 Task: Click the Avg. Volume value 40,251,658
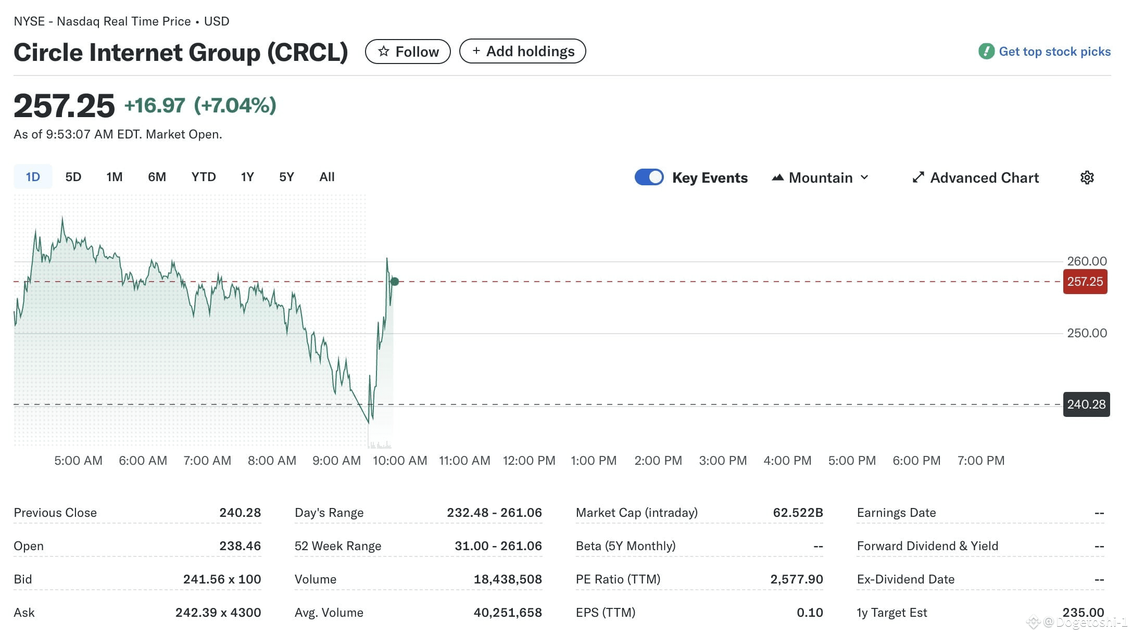pyautogui.click(x=508, y=613)
